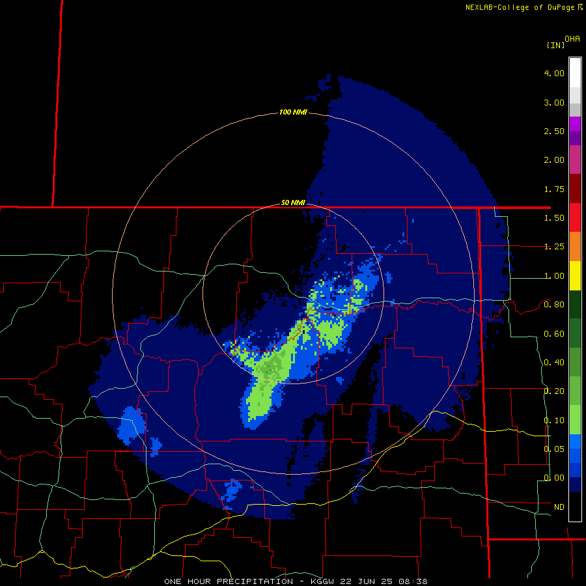Click the [IN] units label
The width and height of the screenshot is (586, 586).
click(556, 45)
